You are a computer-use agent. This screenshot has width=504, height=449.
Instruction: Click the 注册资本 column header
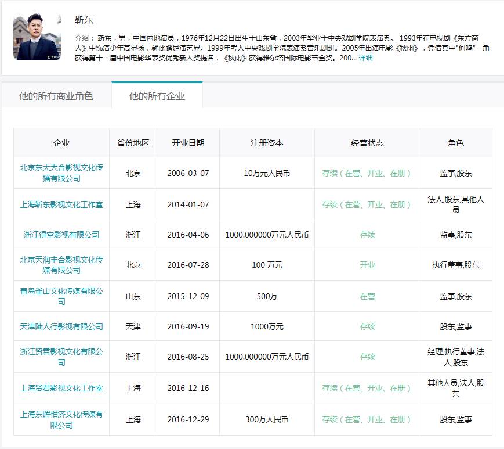click(x=267, y=143)
